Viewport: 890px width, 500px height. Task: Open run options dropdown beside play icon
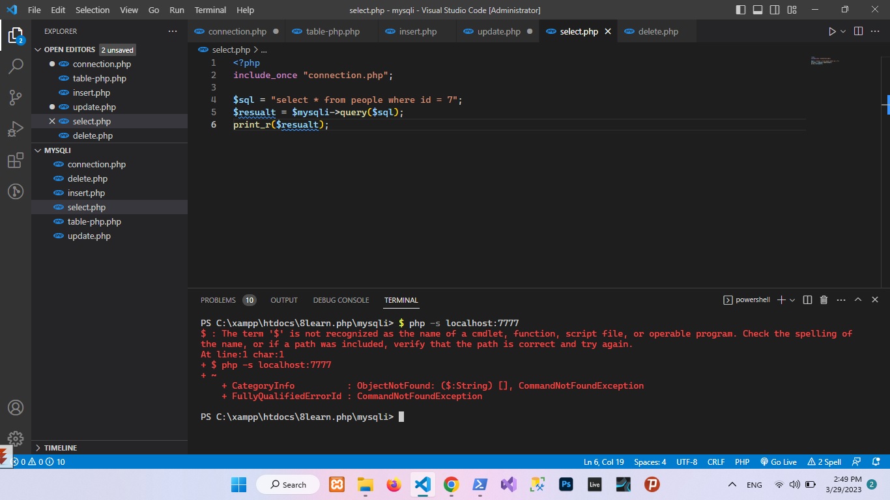click(843, 31)
